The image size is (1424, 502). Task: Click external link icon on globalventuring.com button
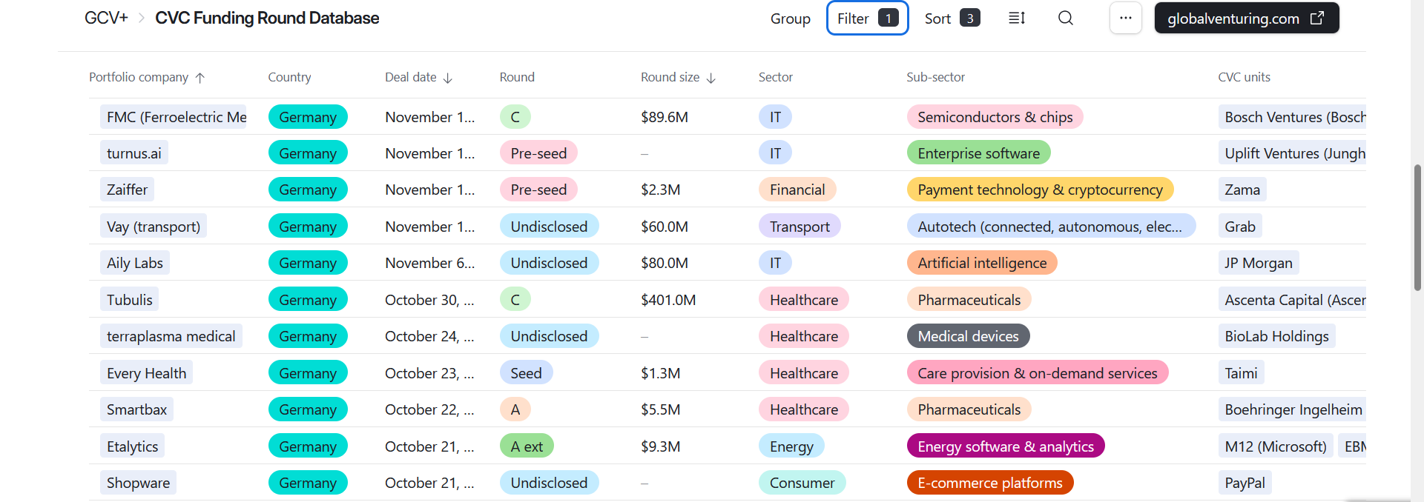pyautogui.click(x=1317, y=19)
